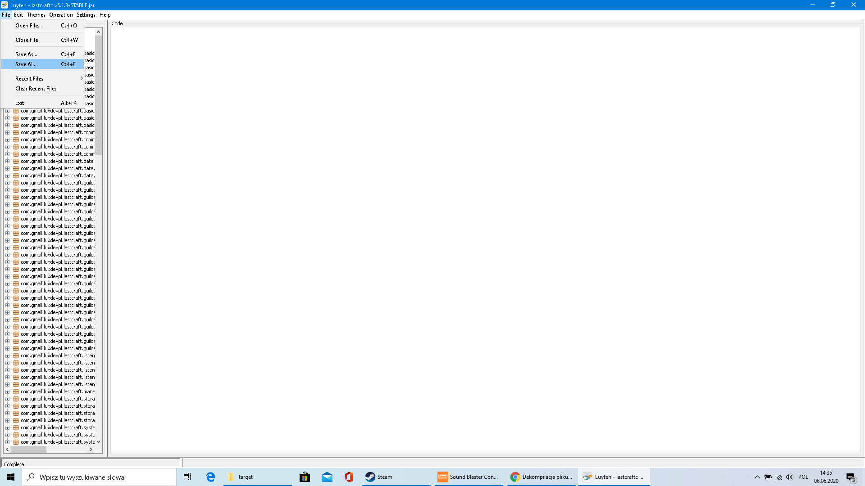
Task: Open Mail app from taskbar
Action: tap(327, 477)
